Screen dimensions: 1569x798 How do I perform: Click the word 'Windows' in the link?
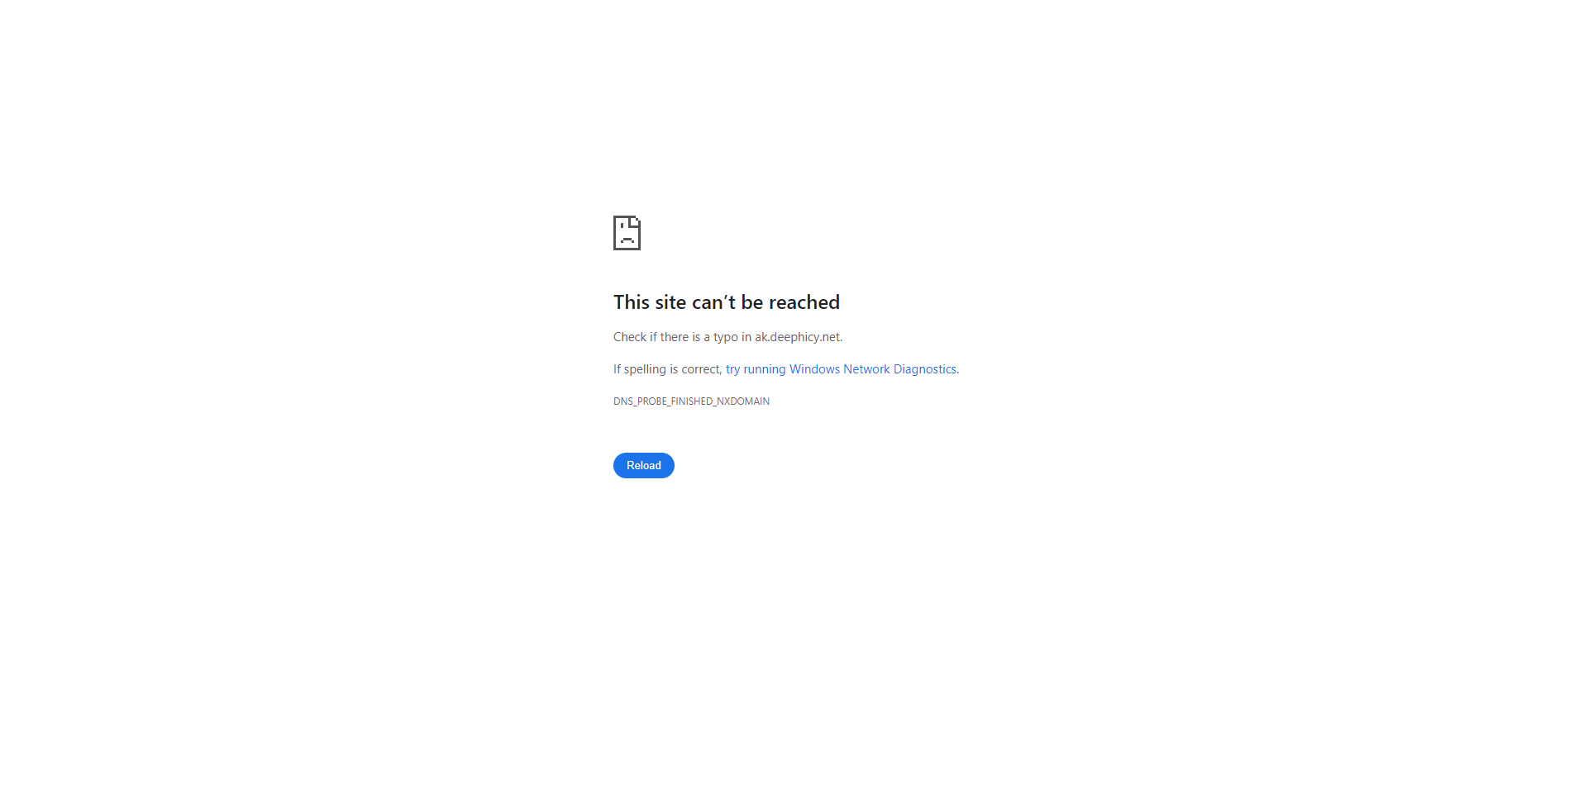(814, 369)
